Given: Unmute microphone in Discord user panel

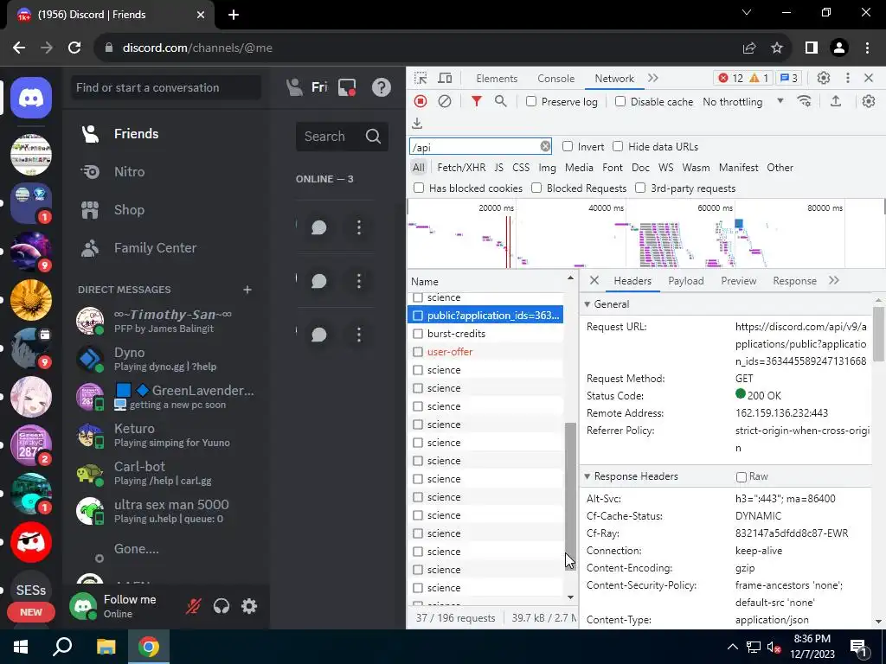Looking at the screenshot, I should coord(193,606).
